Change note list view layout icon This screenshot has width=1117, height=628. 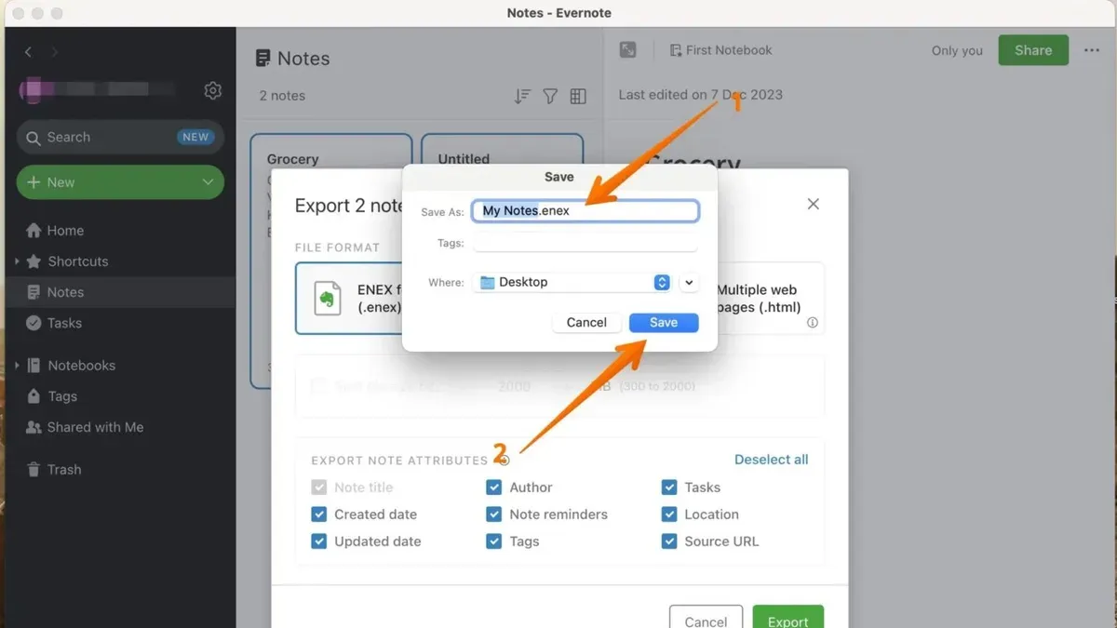coord(578,97)
